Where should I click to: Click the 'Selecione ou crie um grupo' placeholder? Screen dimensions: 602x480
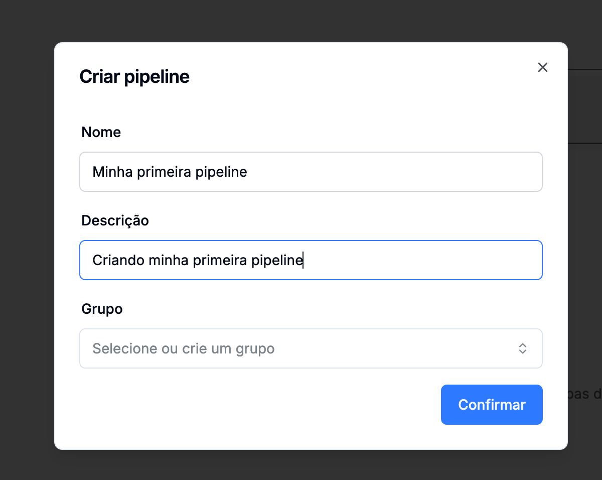184,348
